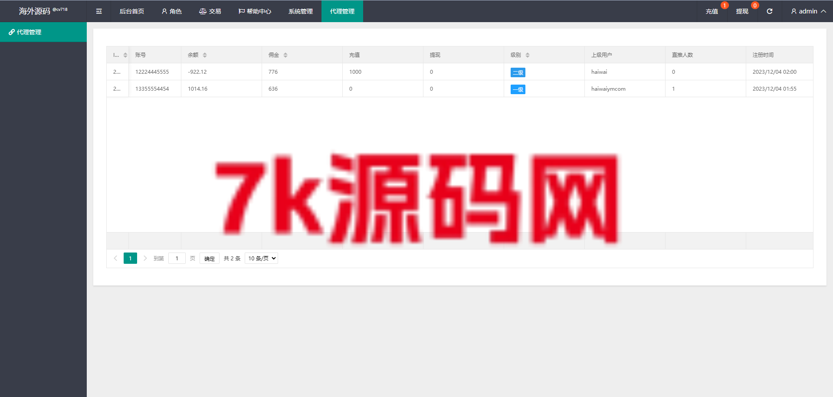Select the 代理管理 tab in the top bar

coord(342,11)
